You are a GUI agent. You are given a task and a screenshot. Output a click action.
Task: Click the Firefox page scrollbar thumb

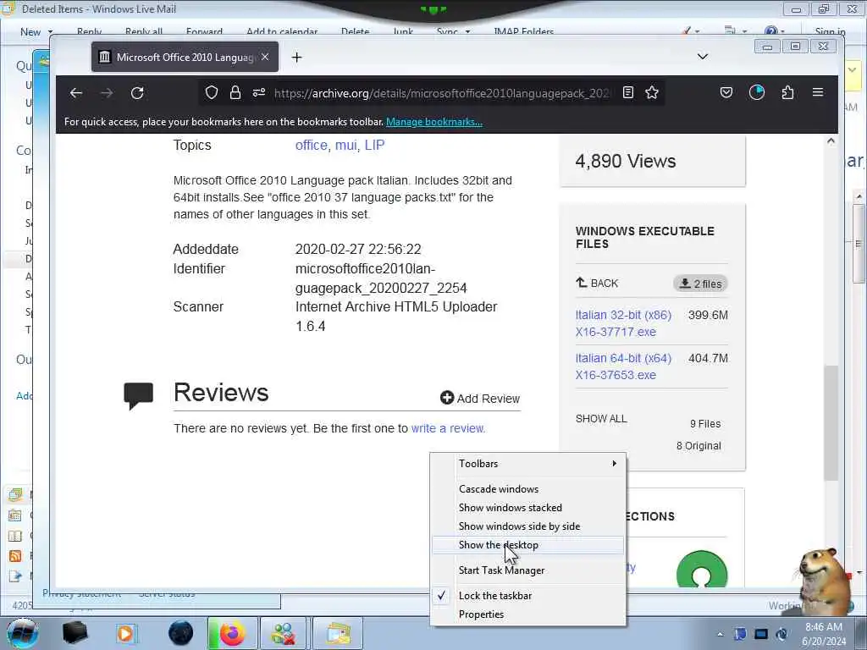click(831, 423)
